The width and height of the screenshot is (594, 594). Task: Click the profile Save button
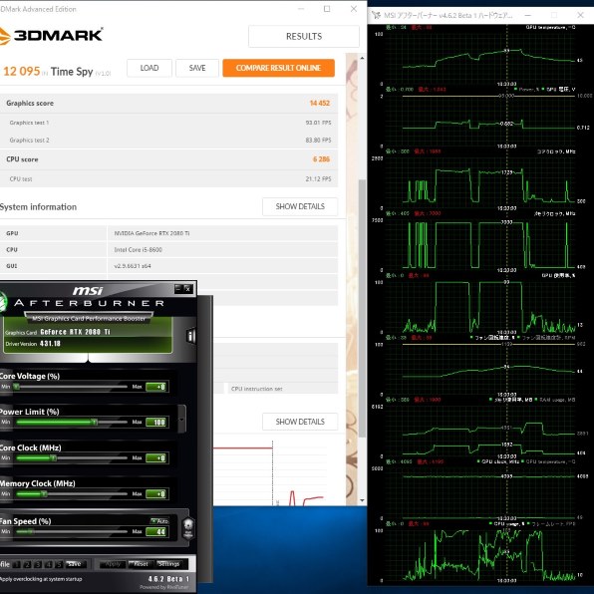coord(76,564)
